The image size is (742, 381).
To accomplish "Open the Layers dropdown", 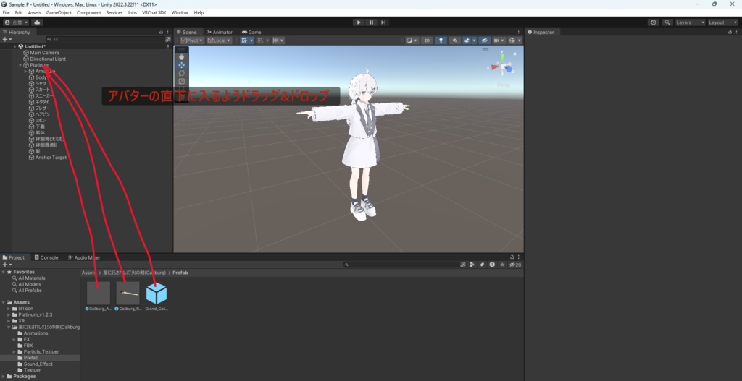I will 690,22.
